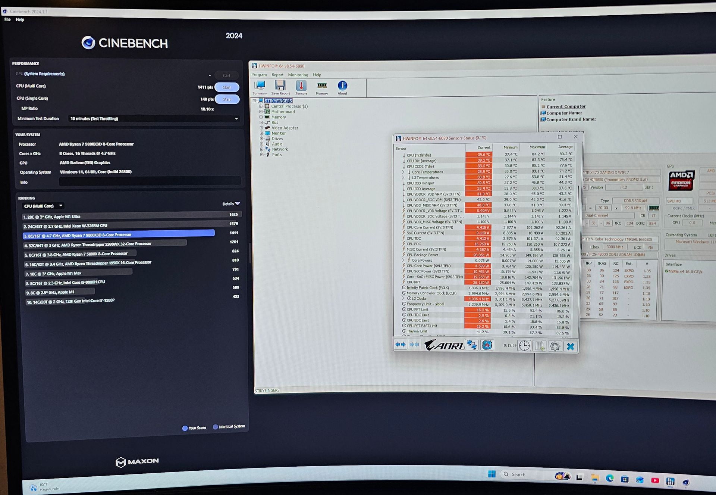Open the HWiNFO Program menu
The width and height of the screenshot is (716, 495).
tap(259, 75)
